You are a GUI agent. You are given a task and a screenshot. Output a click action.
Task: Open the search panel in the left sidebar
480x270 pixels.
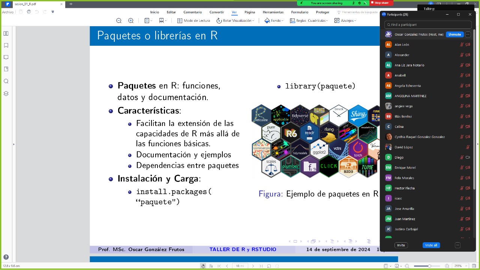pos(6,81)
